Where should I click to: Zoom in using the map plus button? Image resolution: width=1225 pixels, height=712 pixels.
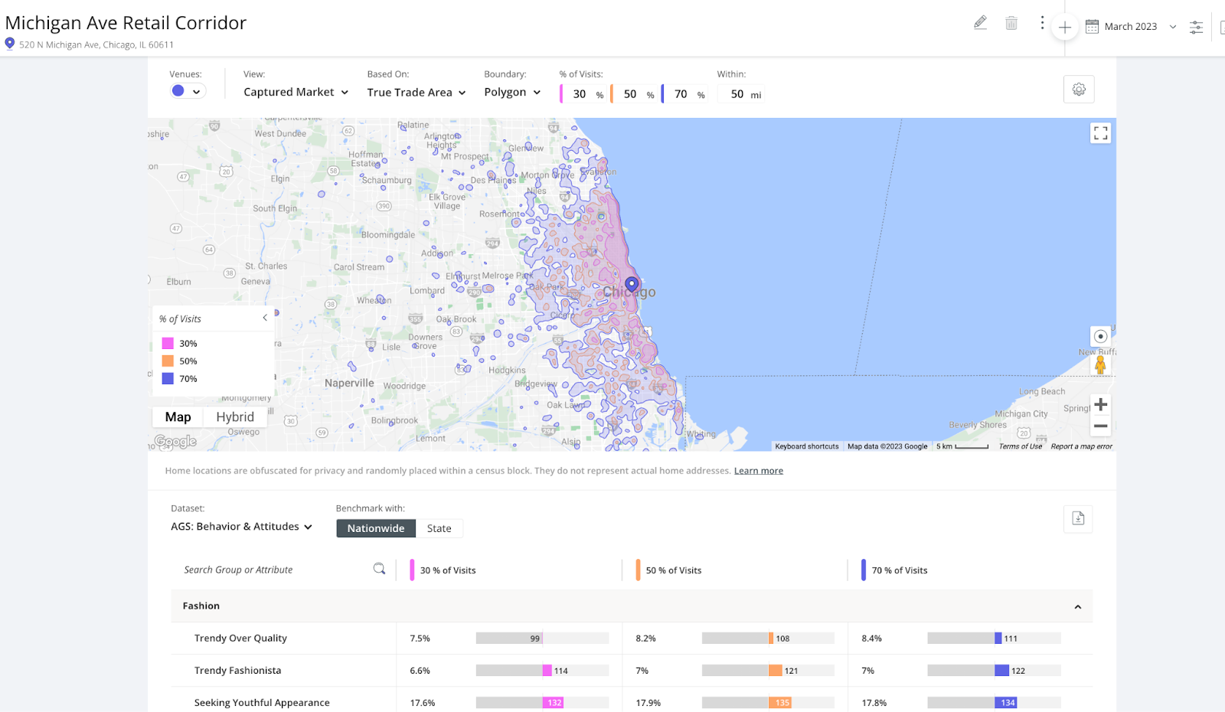click(1100, 404)
